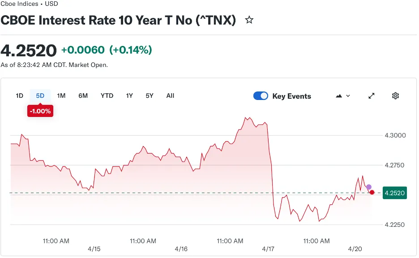
Task: Expand chart to full screen
Action: [x=371, y=96]
